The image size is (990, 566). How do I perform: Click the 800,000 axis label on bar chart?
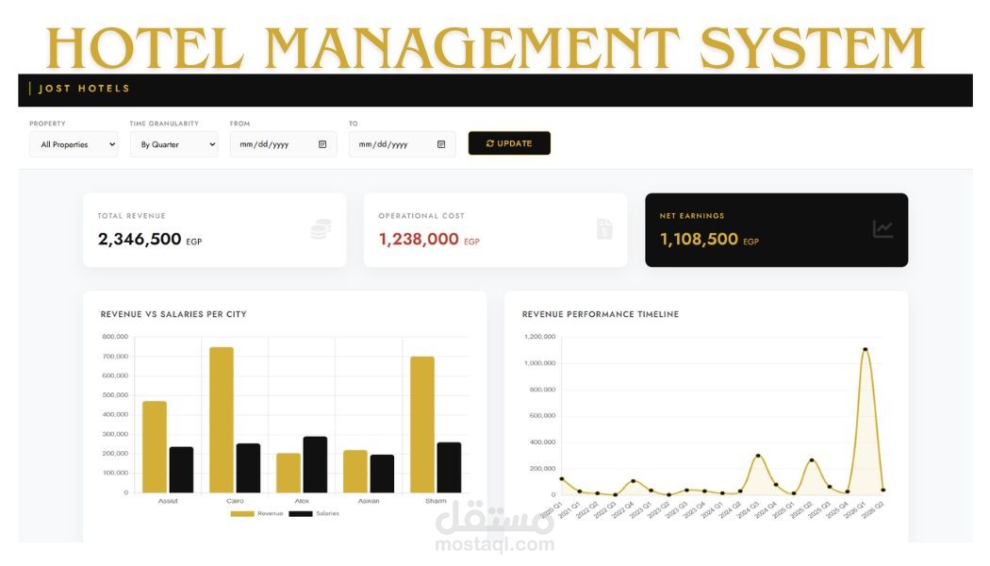click(115, 337)
